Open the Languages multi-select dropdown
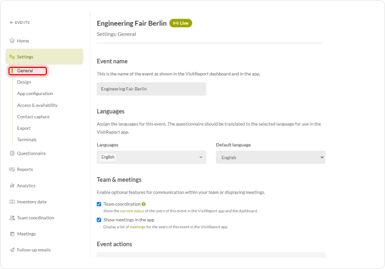The width and height of the screenshot is (385, 269). 151,157
